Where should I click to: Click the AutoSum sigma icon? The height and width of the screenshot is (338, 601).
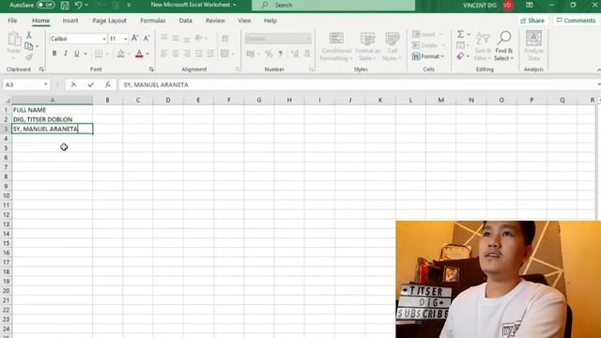point(460,35)
